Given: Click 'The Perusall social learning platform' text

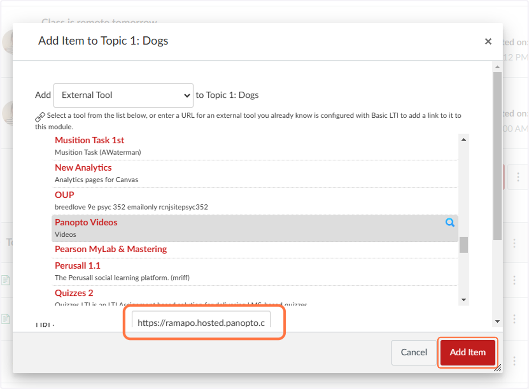Looking at the screenshot, I should click(122, 277).
